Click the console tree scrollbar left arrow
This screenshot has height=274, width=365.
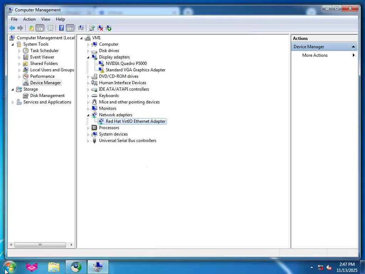[x=11, y=245]
